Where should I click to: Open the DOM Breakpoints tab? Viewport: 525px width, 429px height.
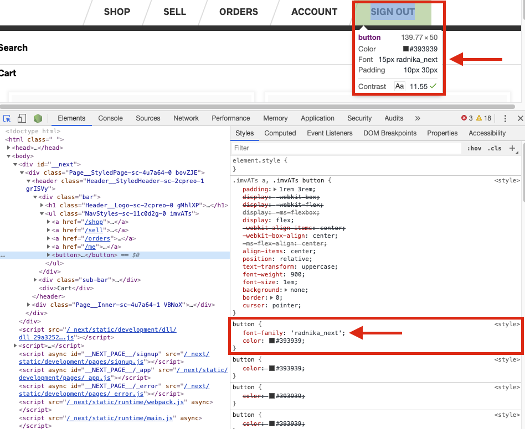(x=390, y=133)
